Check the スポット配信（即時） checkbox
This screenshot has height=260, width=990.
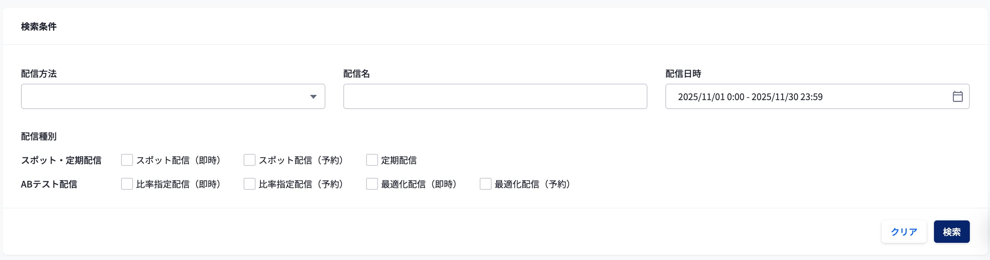[127, 160]
